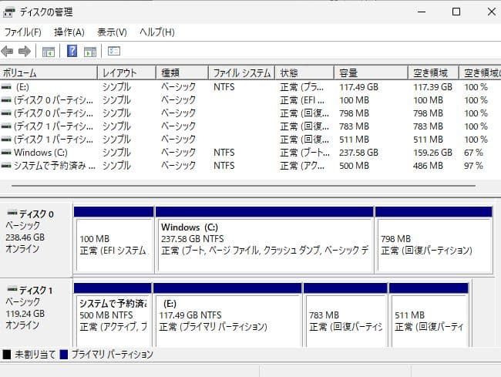
Task: Select the 100 MB EFI システム partition block
Action: [x=114, y=241]
